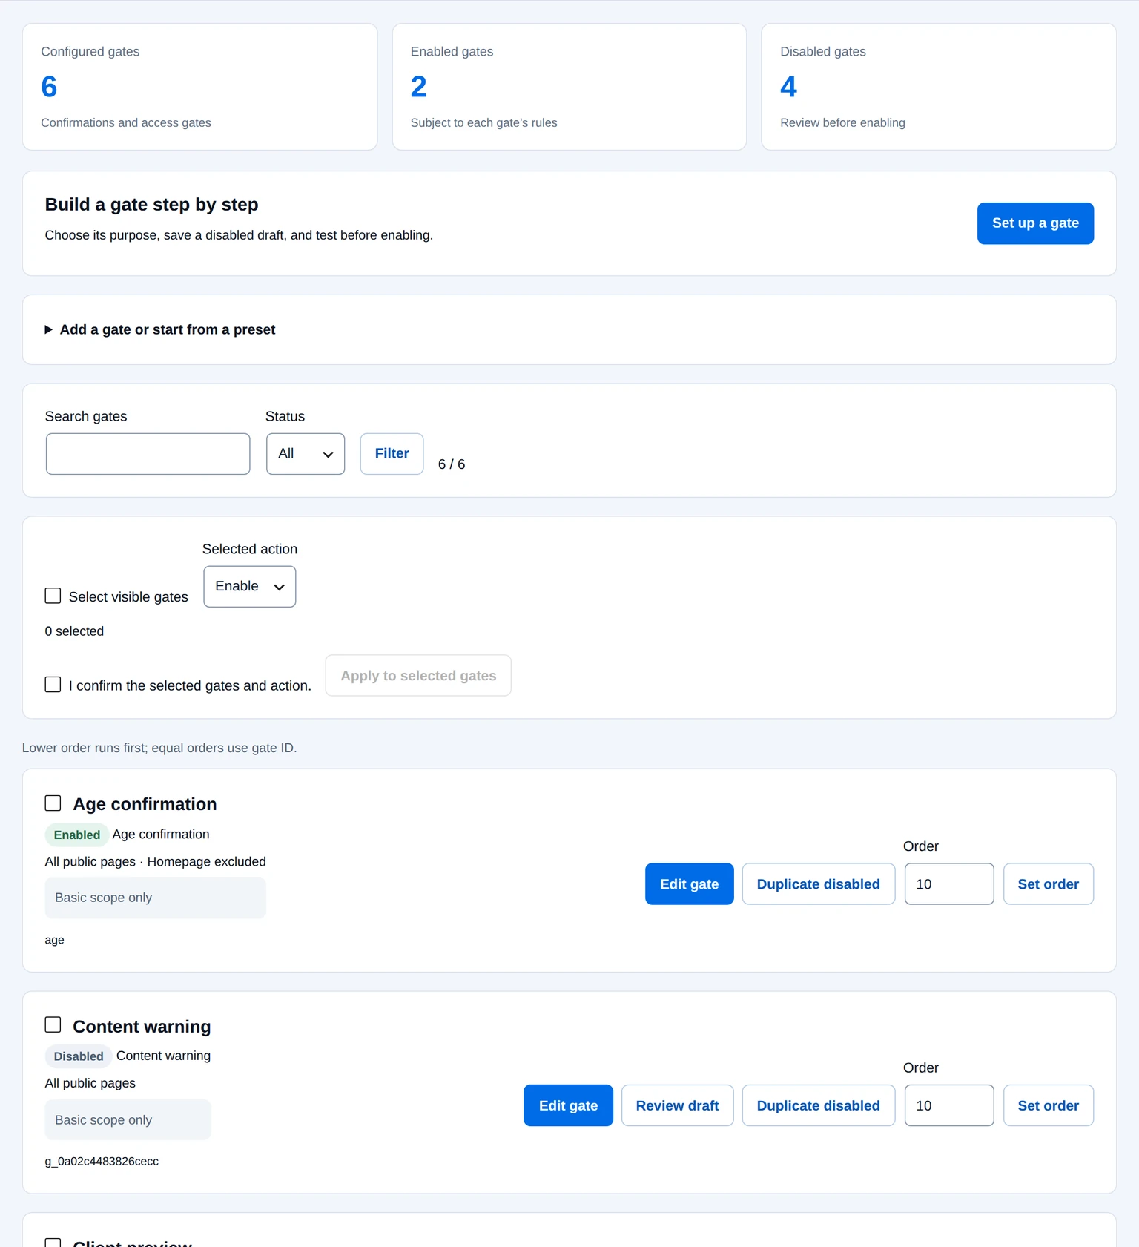Tick the Select visible gates checkbox
The height and width of the screenshot is (1247, 1139).
point(53,596)
